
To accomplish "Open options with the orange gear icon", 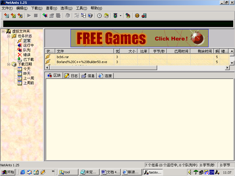I will (137, 16).
